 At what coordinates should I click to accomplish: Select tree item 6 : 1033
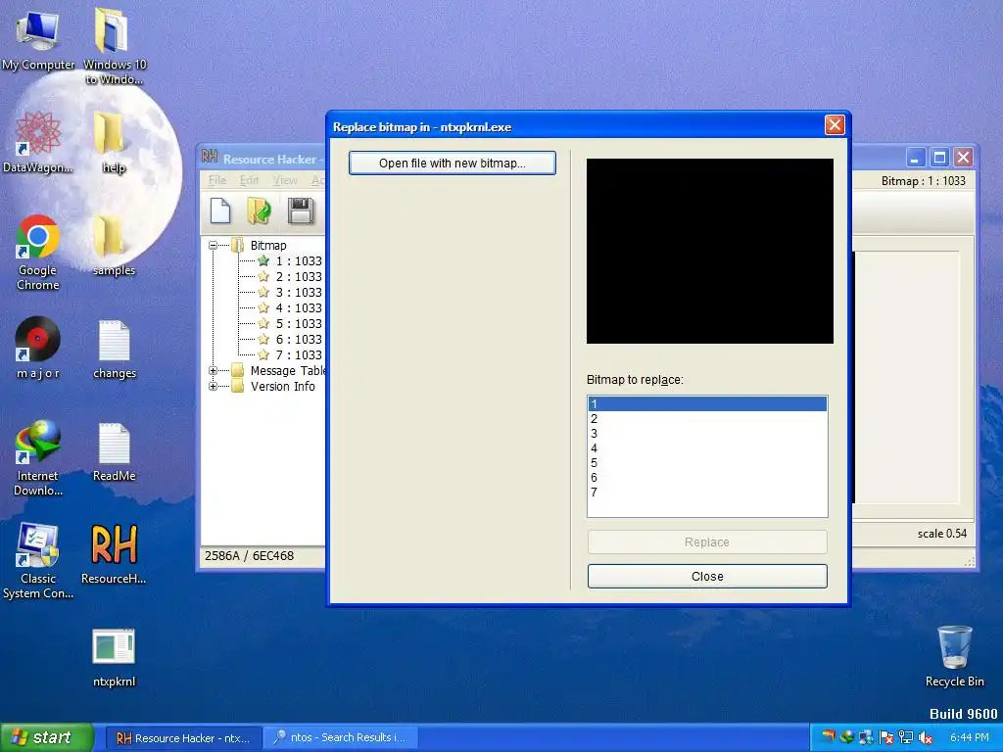299,340
